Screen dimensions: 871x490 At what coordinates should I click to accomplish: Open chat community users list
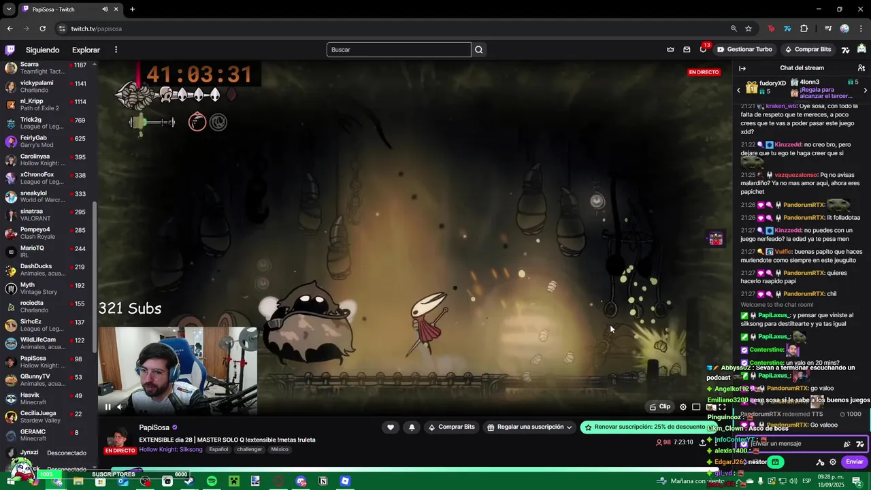(x=861, y=68)
